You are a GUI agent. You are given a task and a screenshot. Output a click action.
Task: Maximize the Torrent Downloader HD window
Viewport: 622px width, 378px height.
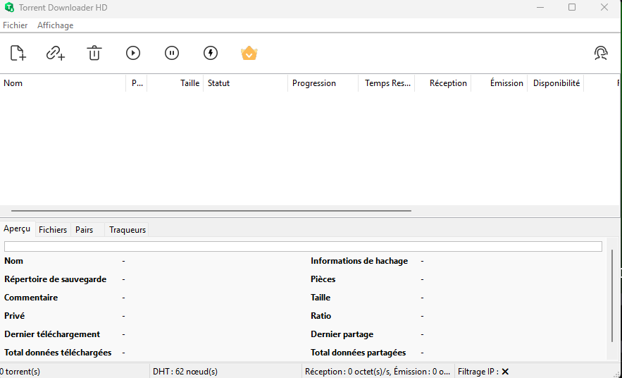[x=571, y=7]
